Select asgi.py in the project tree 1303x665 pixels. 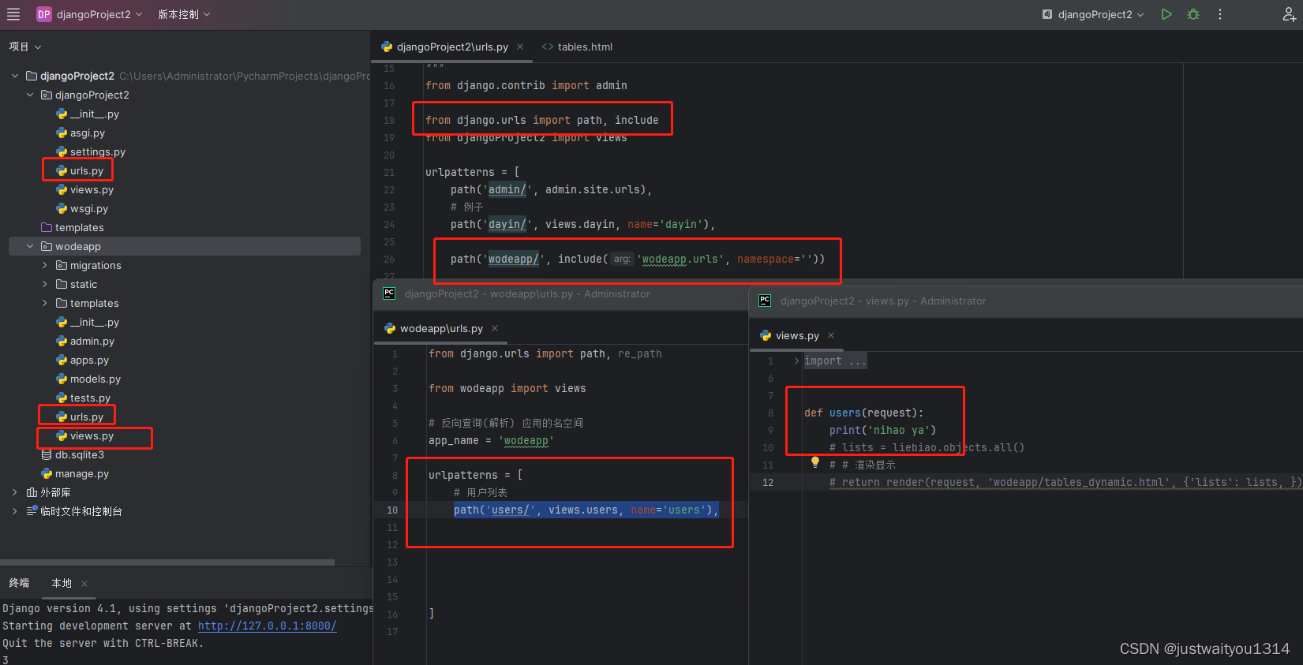[x=81, y=133]
